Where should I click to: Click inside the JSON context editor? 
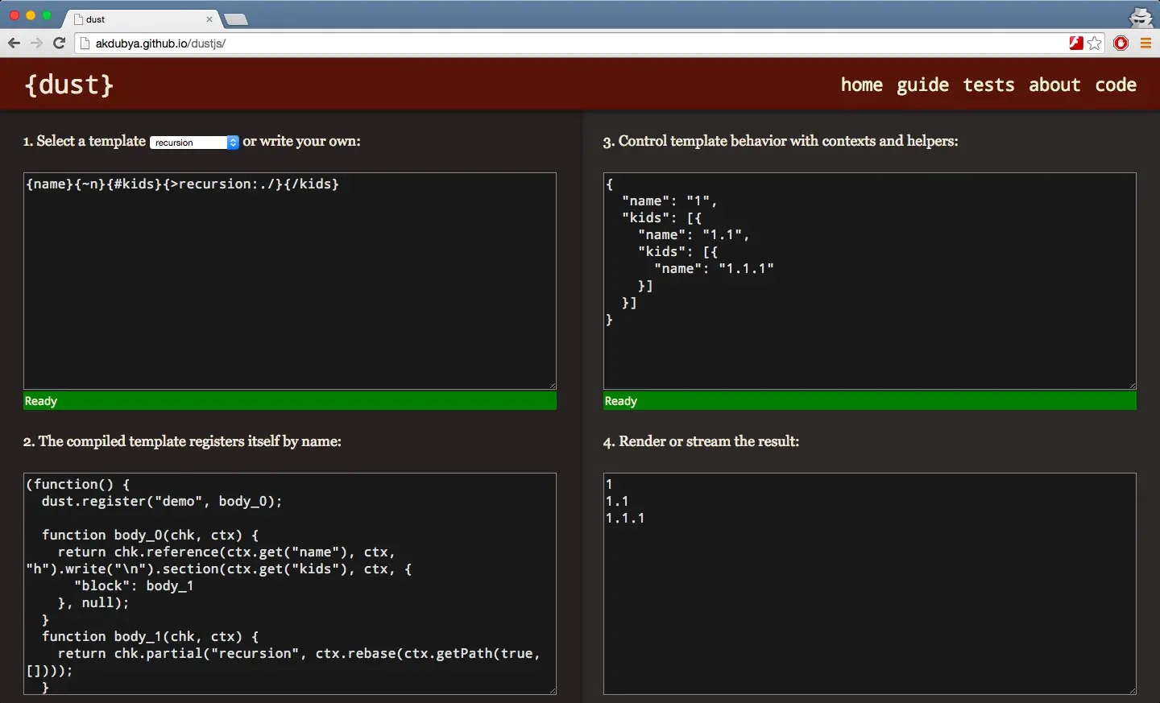coord(870,281)
